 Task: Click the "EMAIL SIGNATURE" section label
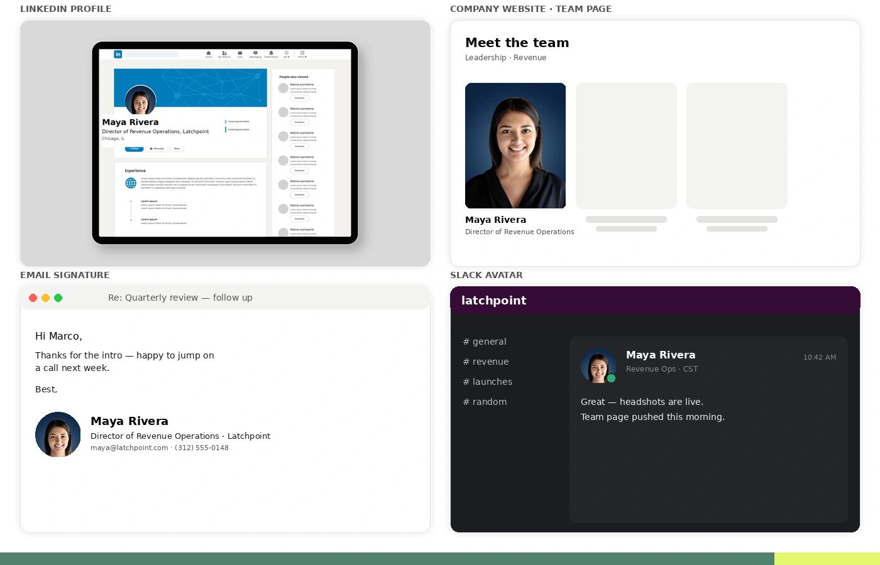(x=65, y=275)
